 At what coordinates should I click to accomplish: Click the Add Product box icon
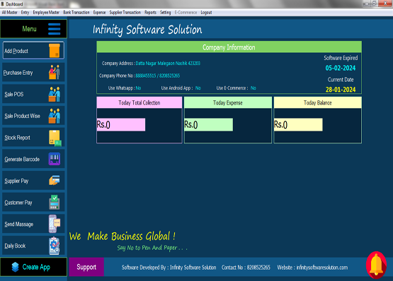click(55, 51)
